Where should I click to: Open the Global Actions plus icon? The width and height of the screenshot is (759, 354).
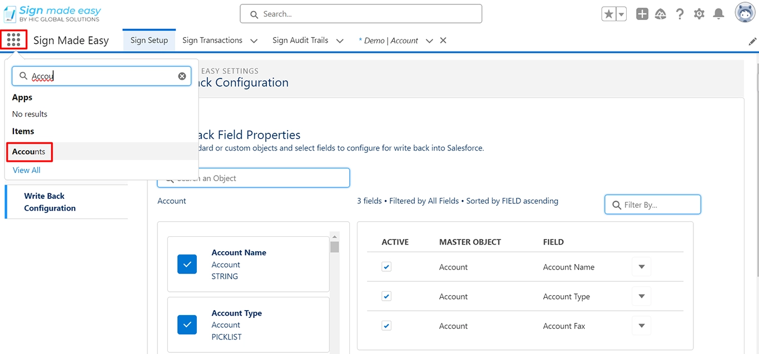coord(642,14)
